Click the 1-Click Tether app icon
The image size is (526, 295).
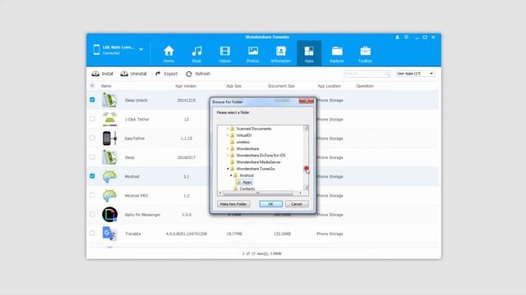pos(109,119)
